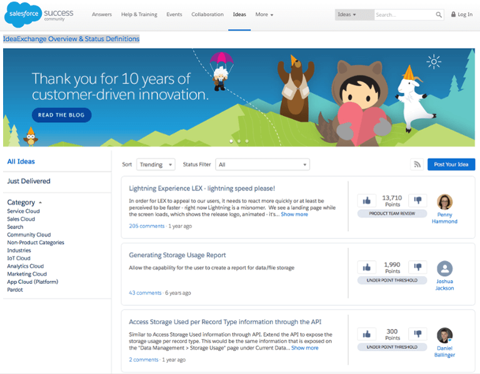
Task: Select All Ideas in sidebar
Action: (x=21, y=162)
